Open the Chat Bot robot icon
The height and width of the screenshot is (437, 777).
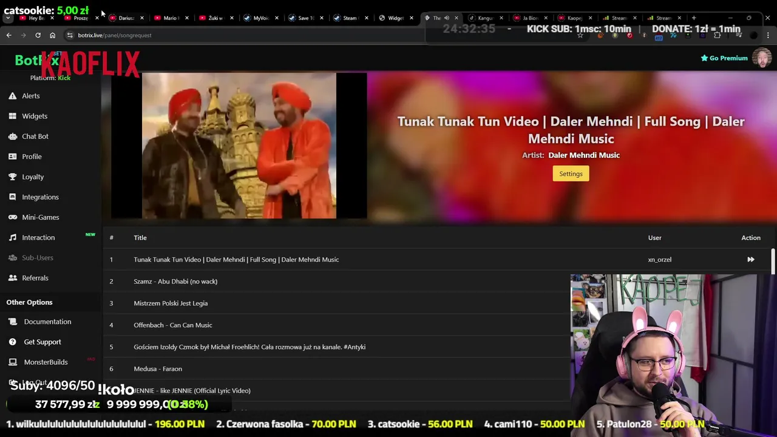tap(12, 137)
